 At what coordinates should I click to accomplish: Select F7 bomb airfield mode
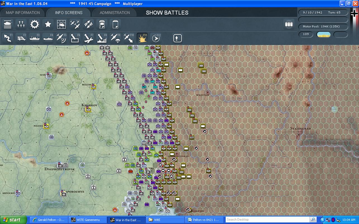pos(88,38)
